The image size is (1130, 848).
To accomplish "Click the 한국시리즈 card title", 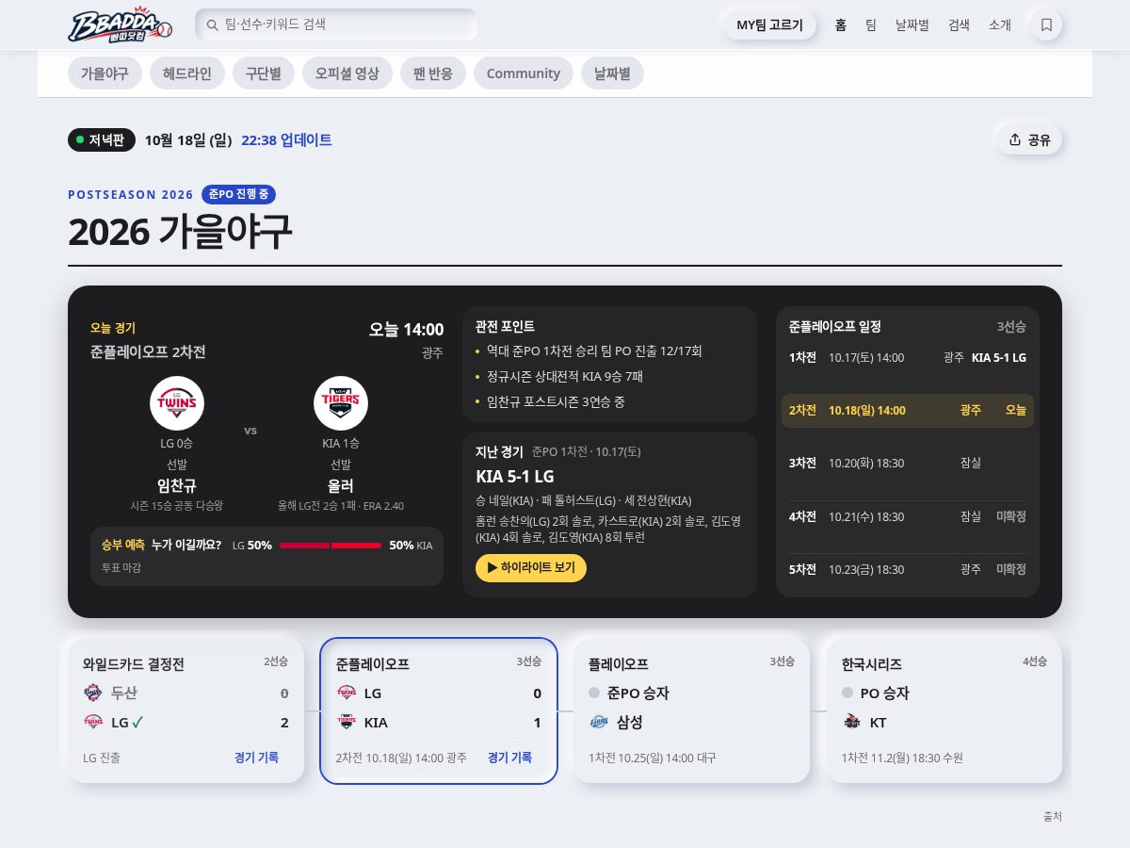I will tap(872, 664).
